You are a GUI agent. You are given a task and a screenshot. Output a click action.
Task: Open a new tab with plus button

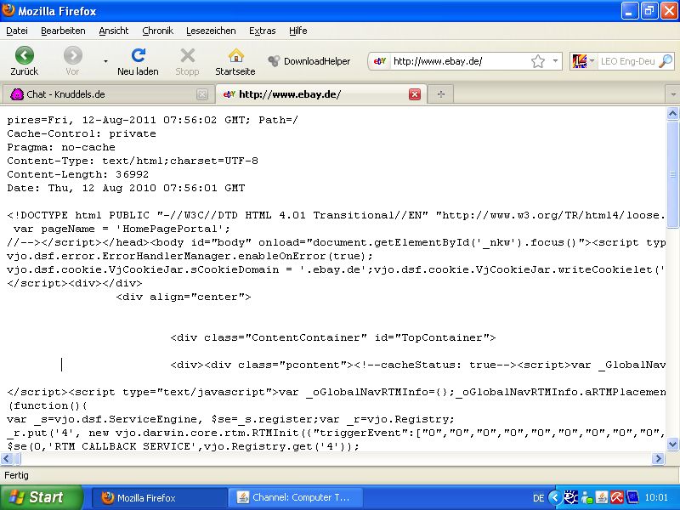[440, 94]
